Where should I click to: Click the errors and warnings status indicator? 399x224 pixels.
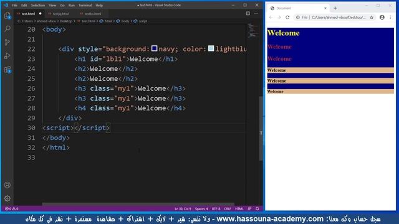click(x=11, y=209)
